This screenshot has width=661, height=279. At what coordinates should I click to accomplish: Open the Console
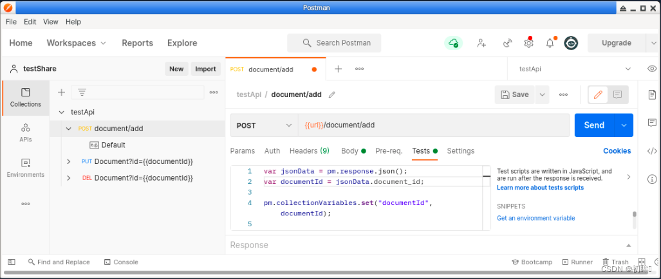coord(121,262)
